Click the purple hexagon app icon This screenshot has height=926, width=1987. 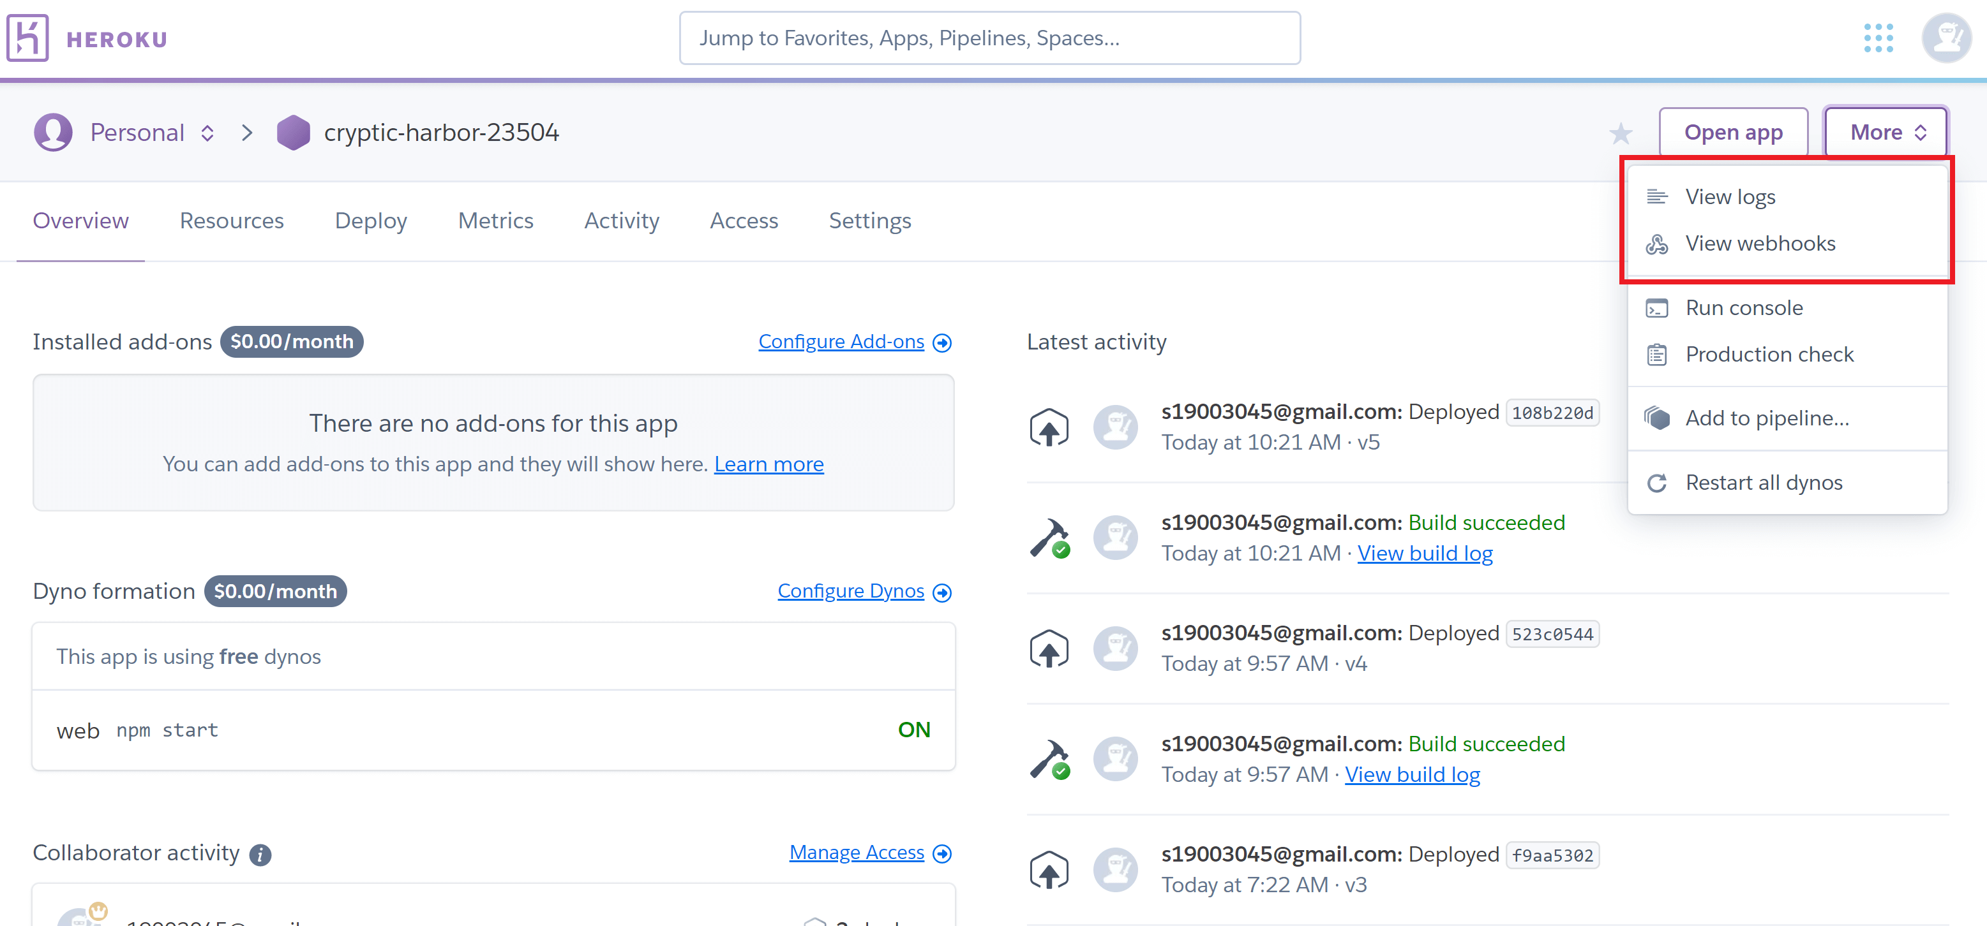coord(293,133)
